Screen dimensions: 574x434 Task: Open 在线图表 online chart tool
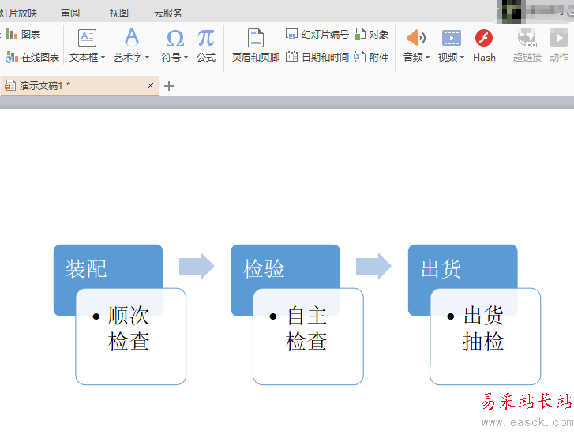[32, 57]
